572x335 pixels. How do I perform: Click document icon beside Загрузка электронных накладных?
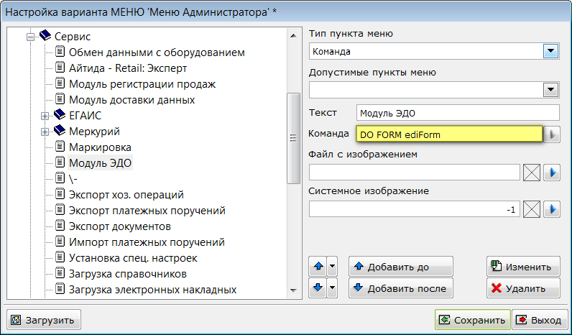60,289
